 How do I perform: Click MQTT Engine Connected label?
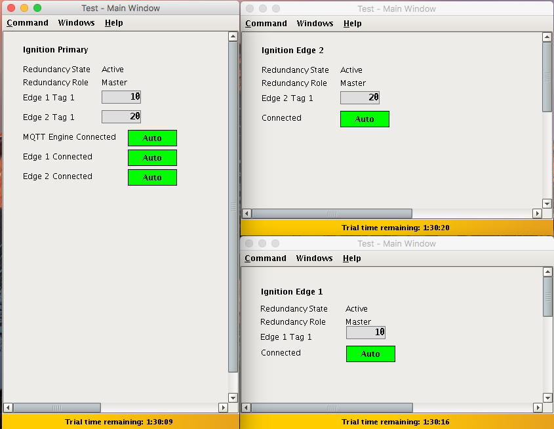(69, 136)
